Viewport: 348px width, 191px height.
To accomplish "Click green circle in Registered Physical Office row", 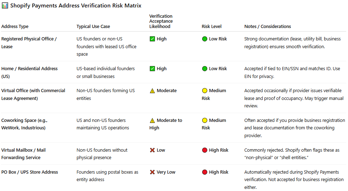I will (204, 39).
